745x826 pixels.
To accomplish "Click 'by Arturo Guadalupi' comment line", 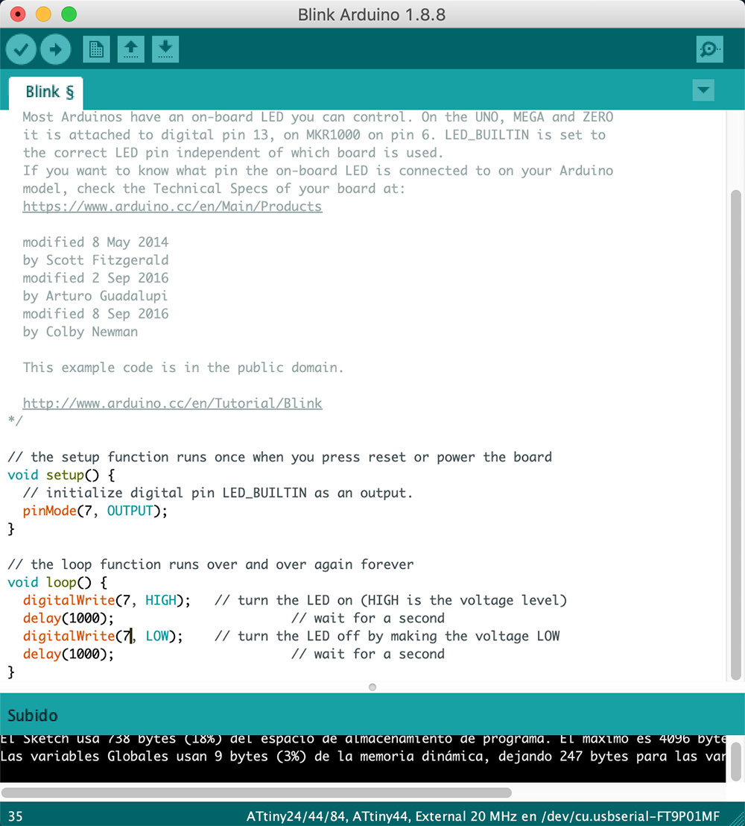I will coord(95,296).
